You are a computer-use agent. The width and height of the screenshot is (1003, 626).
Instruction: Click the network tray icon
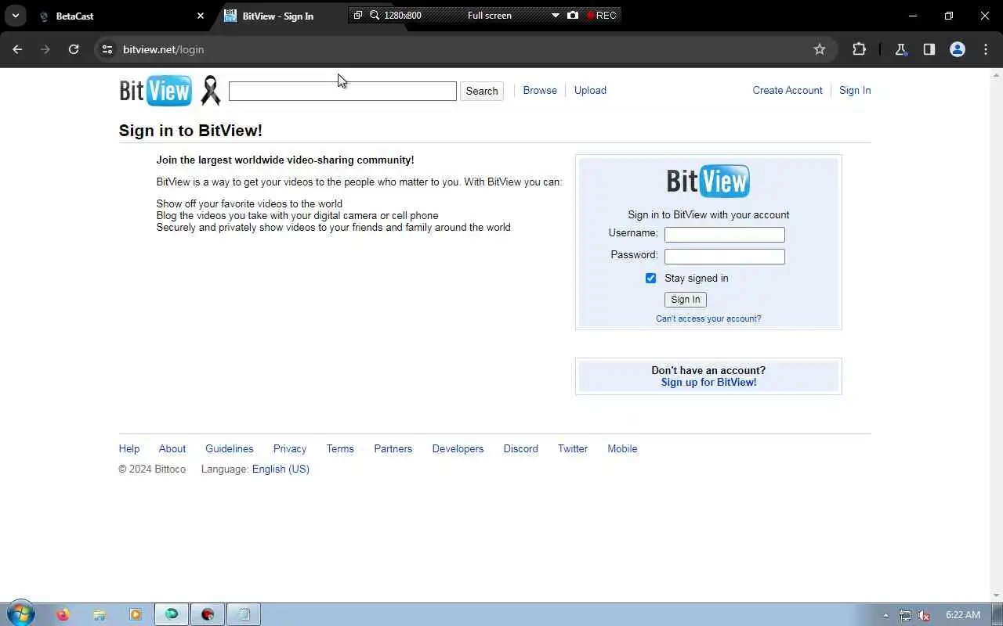(x=905, y=615)
